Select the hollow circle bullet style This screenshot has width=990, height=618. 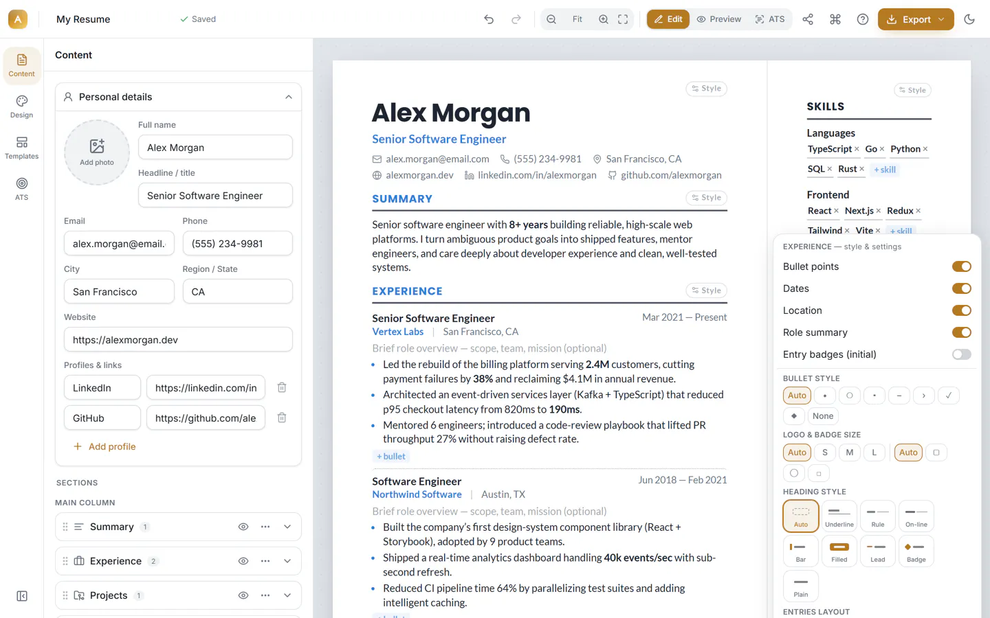pos(849,396)
